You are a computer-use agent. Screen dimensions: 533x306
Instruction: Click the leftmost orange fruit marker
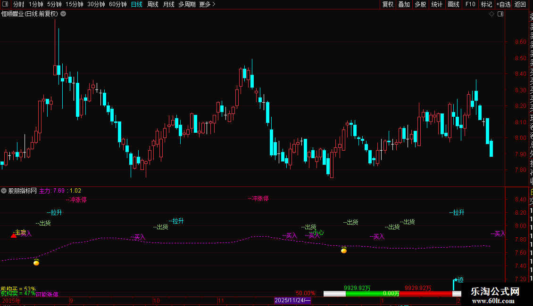point(36,262)
